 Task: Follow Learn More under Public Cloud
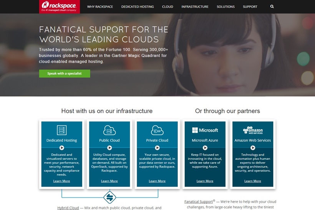pos(109,181)
